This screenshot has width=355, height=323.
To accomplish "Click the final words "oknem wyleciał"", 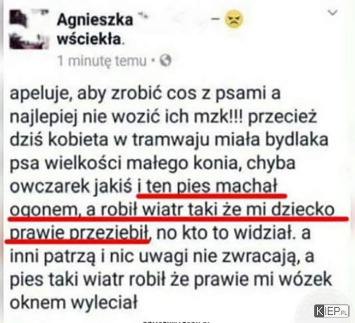I will [x=74, y=302].
